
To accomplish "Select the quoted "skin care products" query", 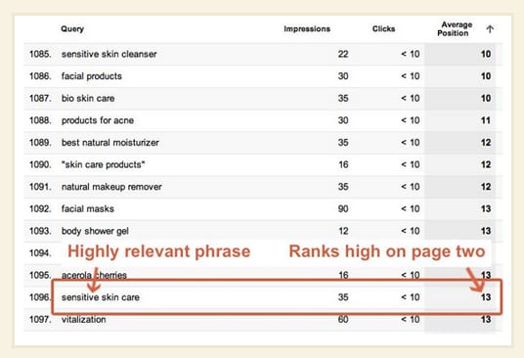I will [x=103, y=164].
